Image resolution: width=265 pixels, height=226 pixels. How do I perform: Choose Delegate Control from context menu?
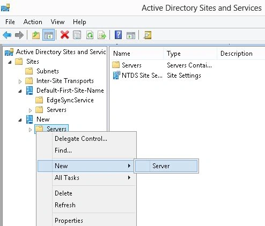[x=81, y=139]
